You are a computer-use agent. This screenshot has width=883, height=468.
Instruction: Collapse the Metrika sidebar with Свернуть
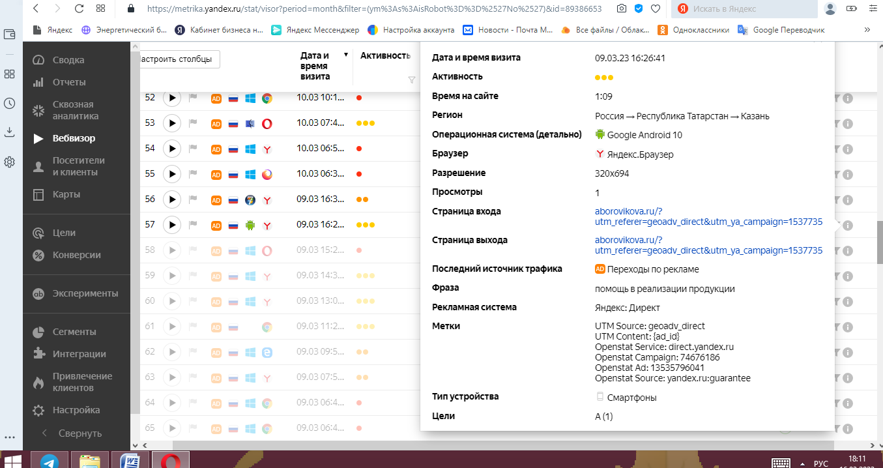(x=72, y=433)
